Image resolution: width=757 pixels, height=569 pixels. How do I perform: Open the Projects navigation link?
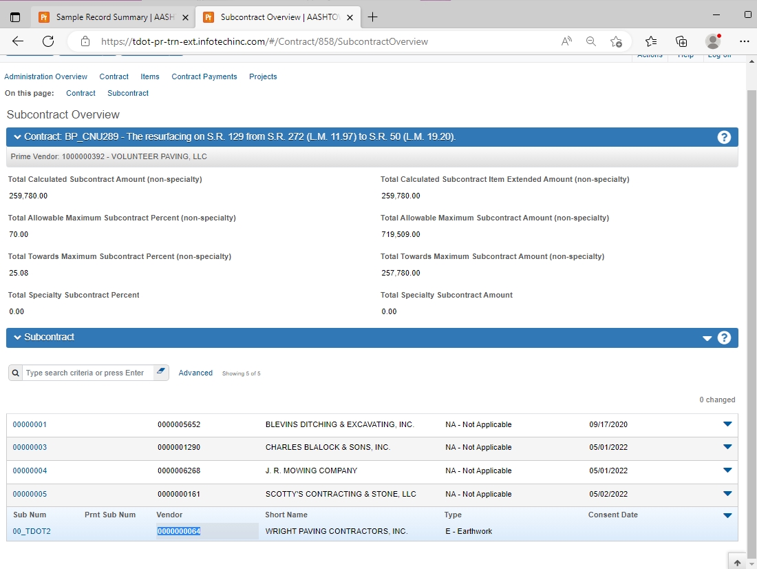pyautogui.click(x=263, y=76)
